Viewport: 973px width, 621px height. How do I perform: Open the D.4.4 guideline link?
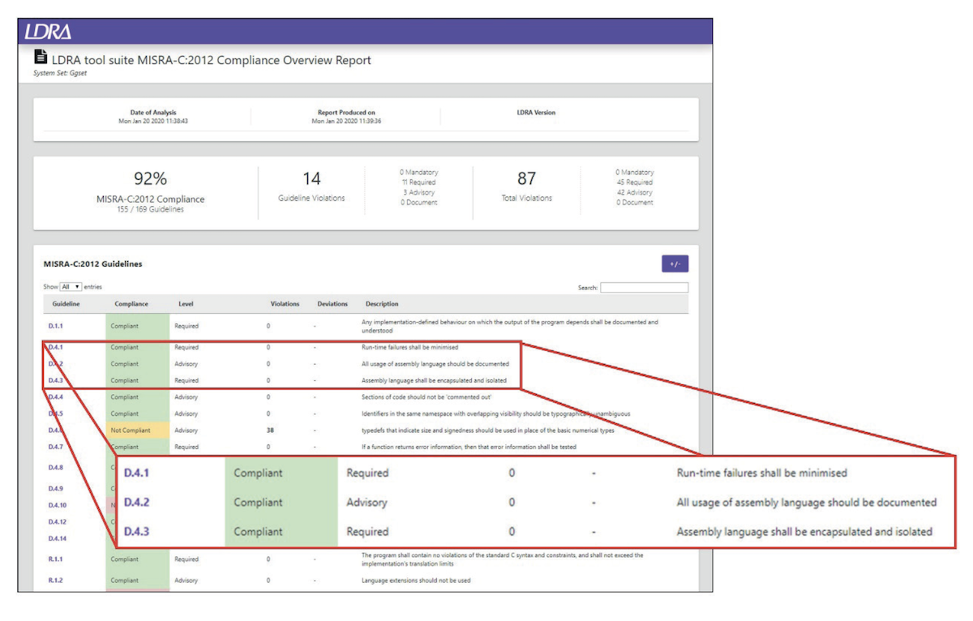tap(56, 397)
